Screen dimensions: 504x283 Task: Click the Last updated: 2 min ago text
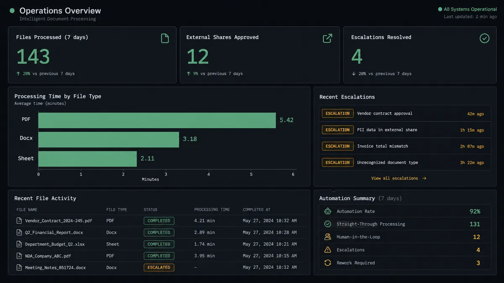point(470,17)
